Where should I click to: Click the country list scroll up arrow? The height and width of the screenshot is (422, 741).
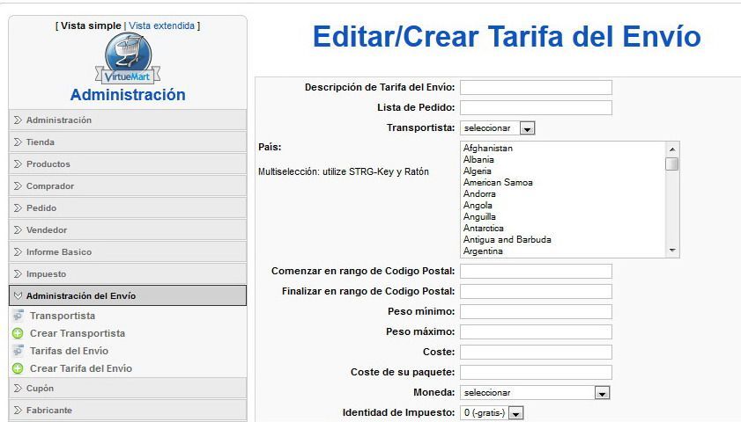pyautogui.click(x=672, y=149)
